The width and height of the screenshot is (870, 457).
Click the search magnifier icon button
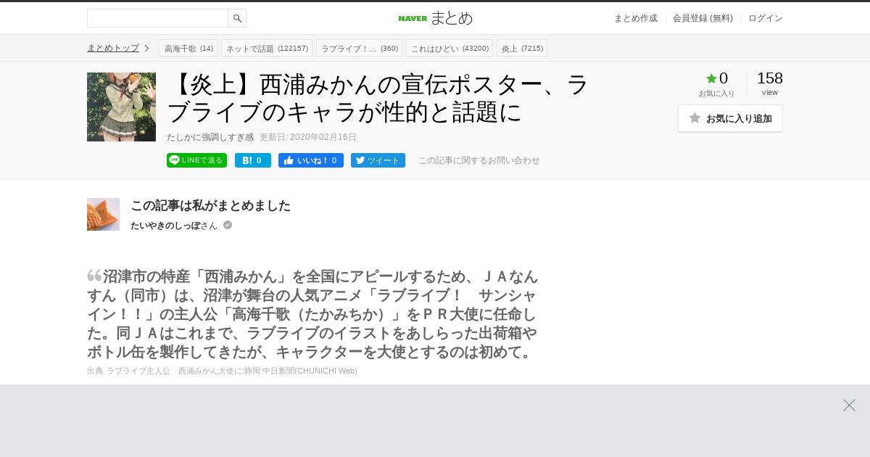[237, 18]
